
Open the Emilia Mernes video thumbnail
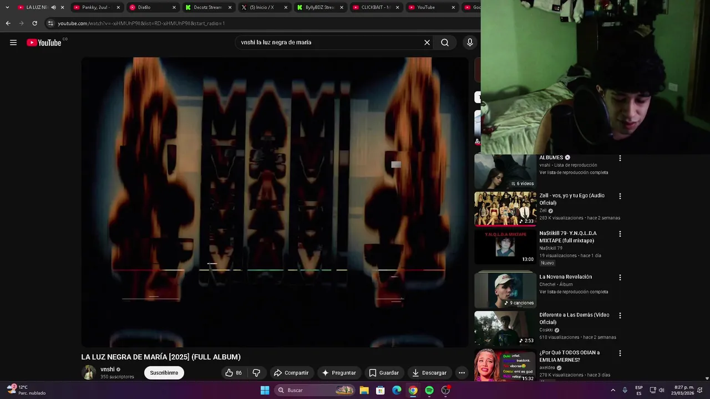(x=505, y=365)
